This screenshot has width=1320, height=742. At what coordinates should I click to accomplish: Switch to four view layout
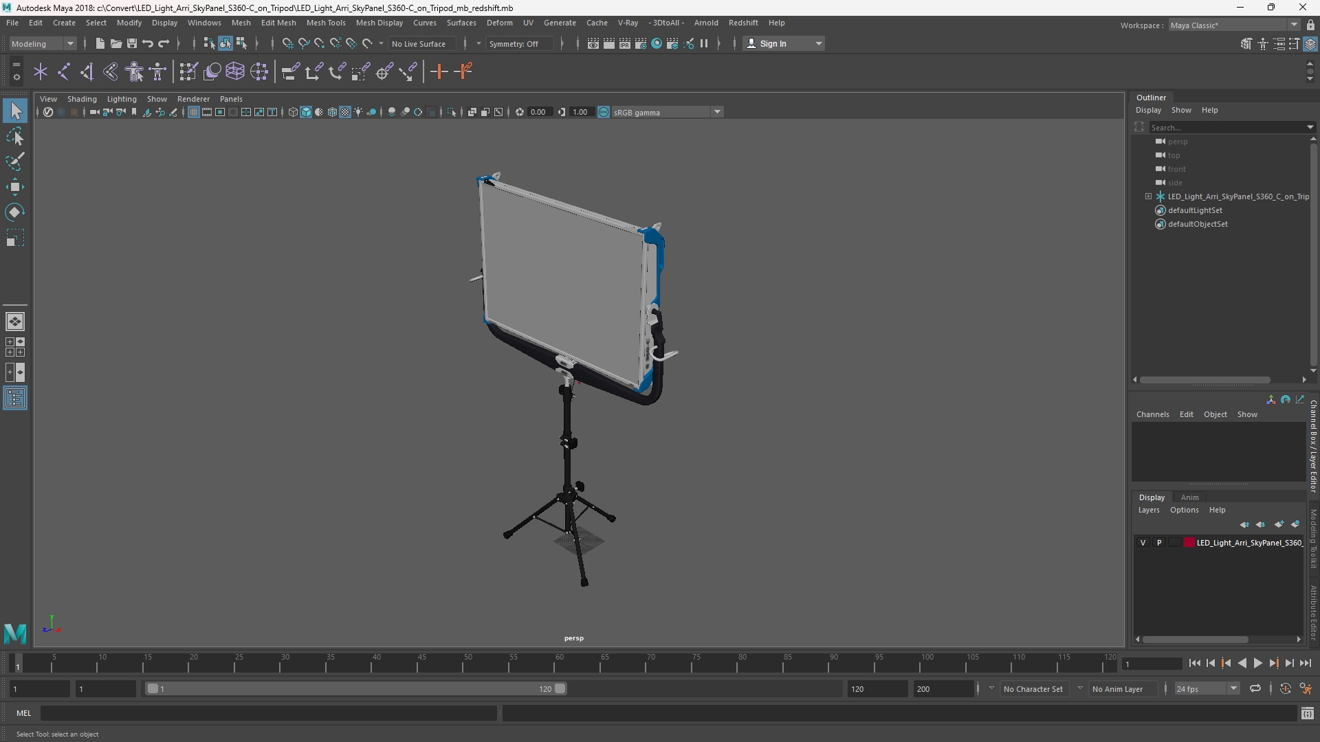click(15, 347)
